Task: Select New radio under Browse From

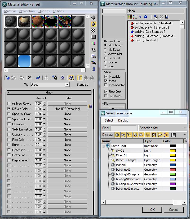Action: (x=105, y=67)
